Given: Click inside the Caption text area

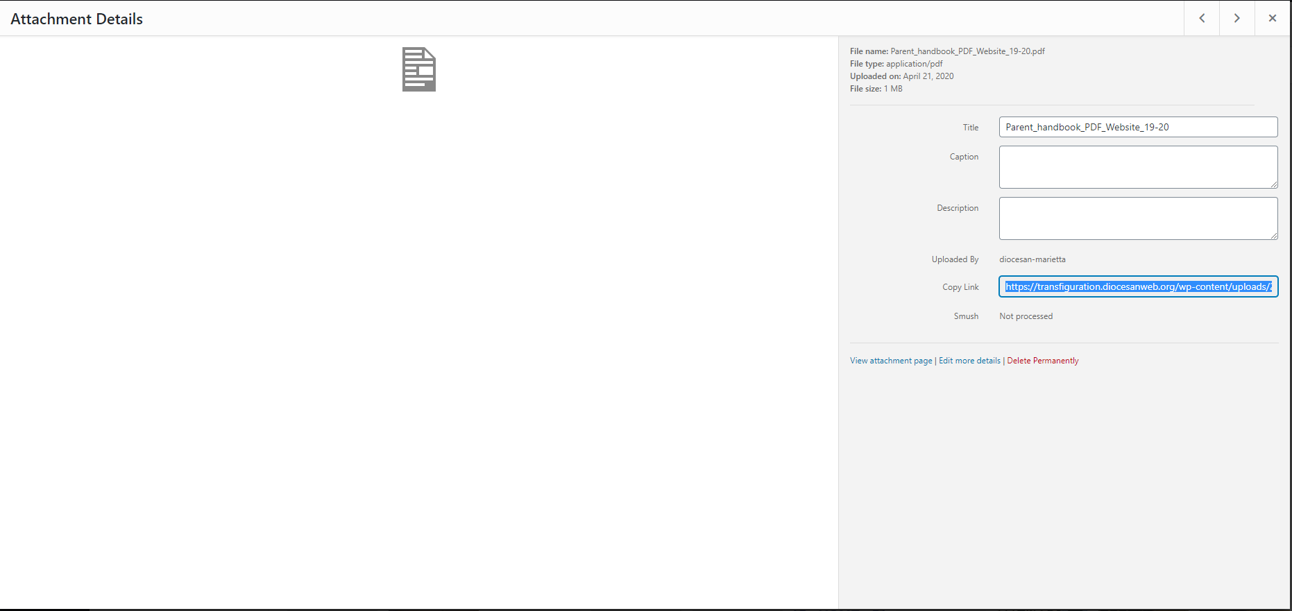Looking at the screenshot, I should 1138,166.
